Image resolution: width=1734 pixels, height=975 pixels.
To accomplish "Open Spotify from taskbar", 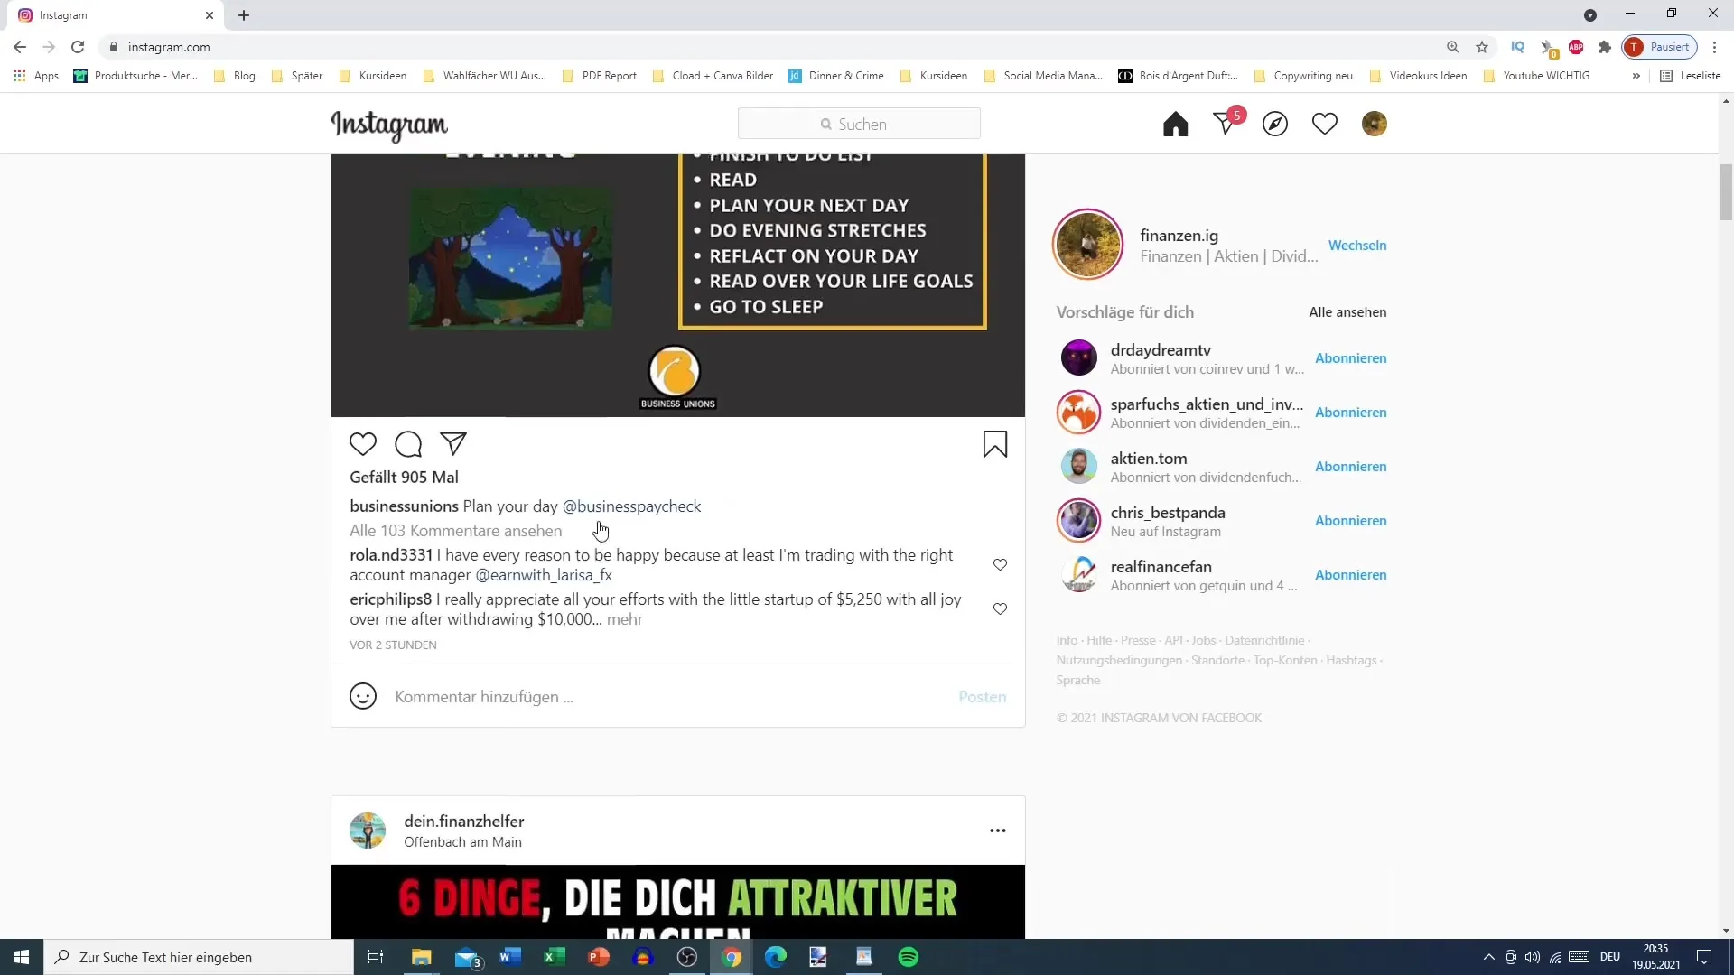I will pos(909,957).
